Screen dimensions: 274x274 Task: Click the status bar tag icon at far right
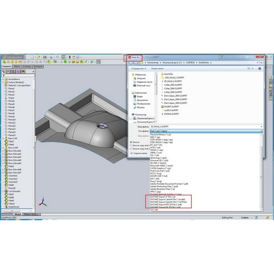tap(267, 218)
